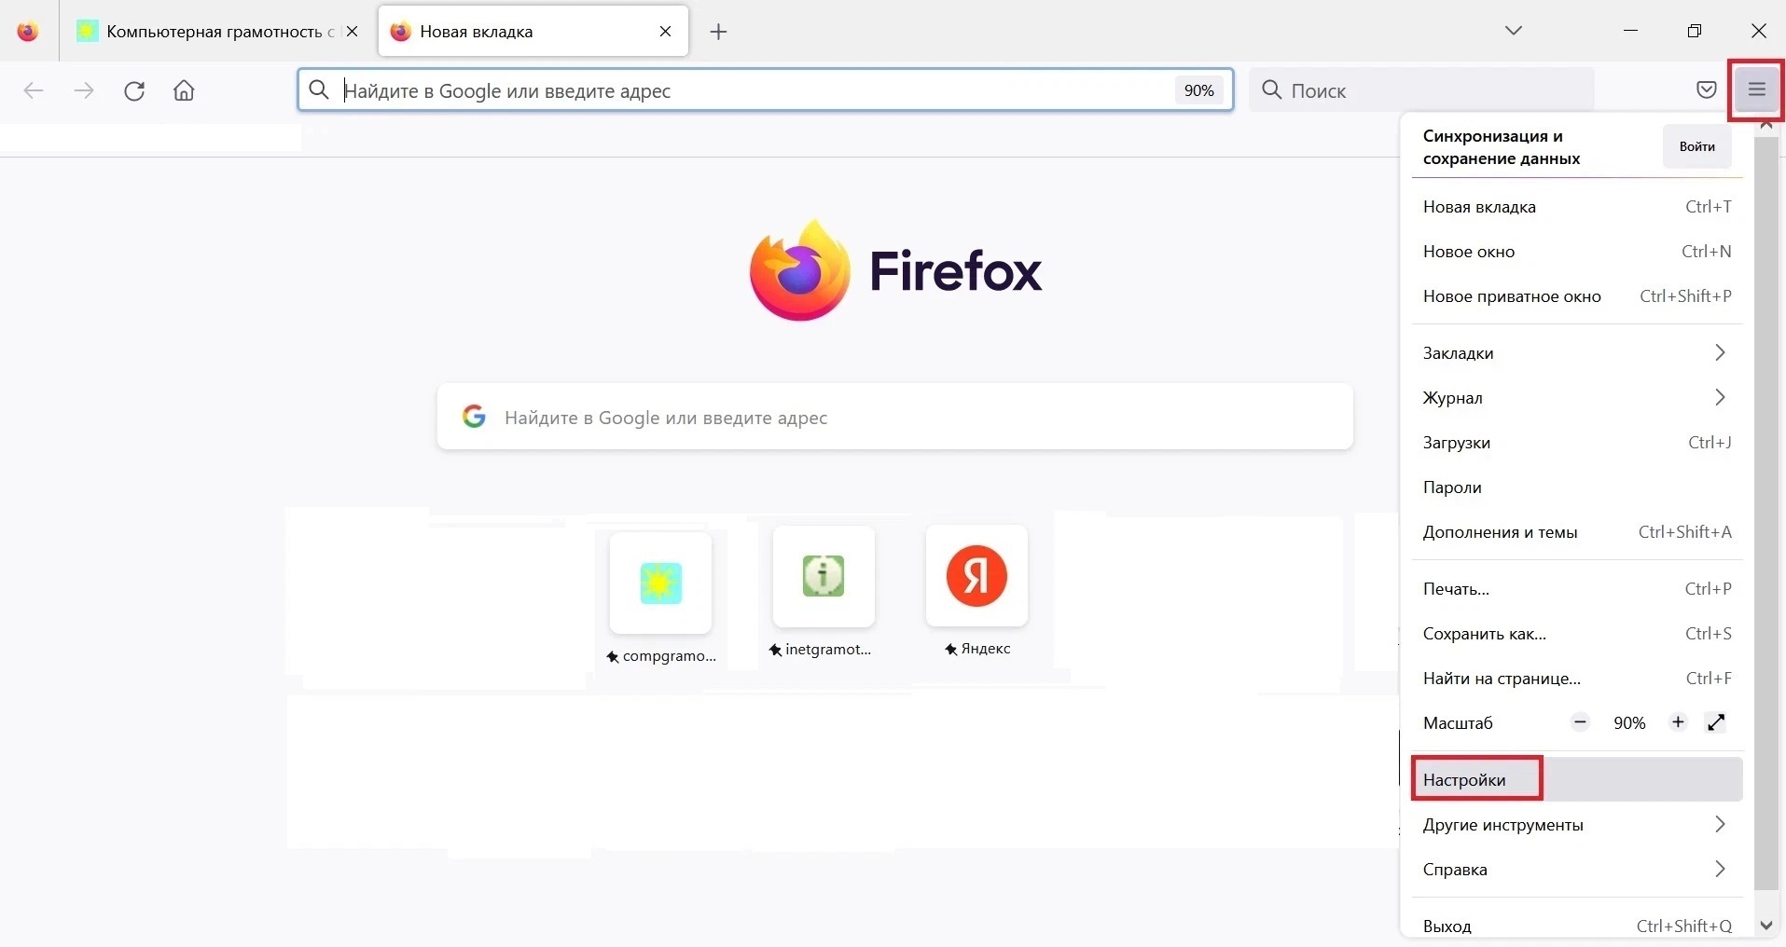The height and width of the screenshot is (947, 1786).
Task: Expand Другие инструменты submenu
Action: (x=1577, y=825)
